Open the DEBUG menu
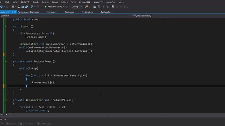The width and height of the screenshot is (225, 126). click(x=45, y=2)
